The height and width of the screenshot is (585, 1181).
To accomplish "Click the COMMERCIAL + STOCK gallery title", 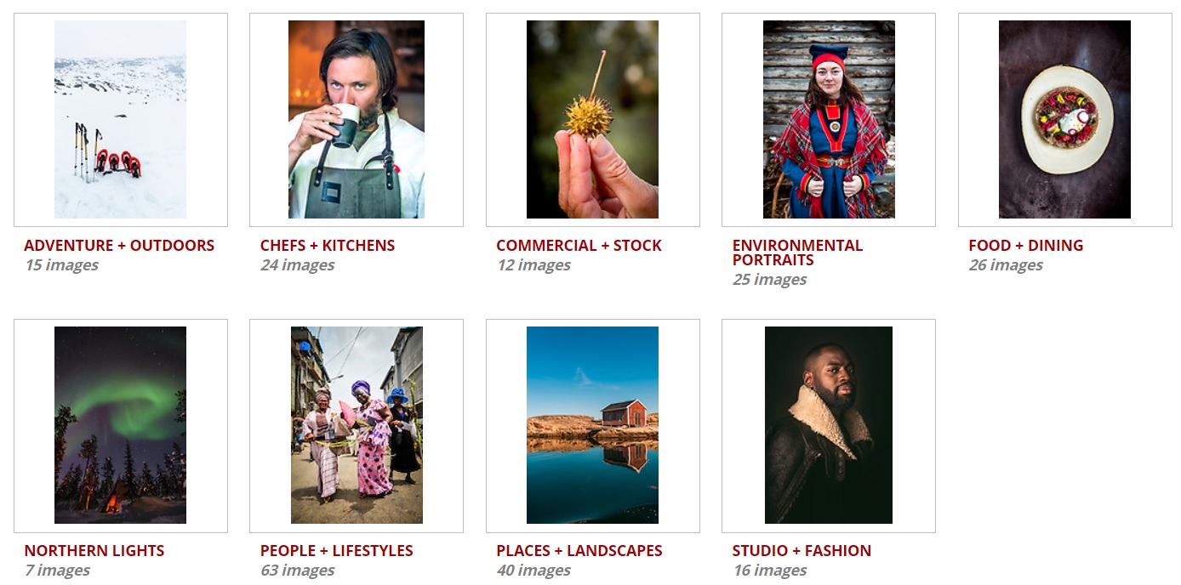I will coord(579,246).
